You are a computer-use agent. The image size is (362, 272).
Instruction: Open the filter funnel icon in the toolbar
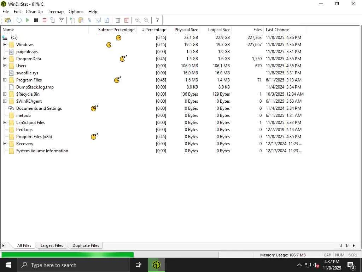(62, 20)
